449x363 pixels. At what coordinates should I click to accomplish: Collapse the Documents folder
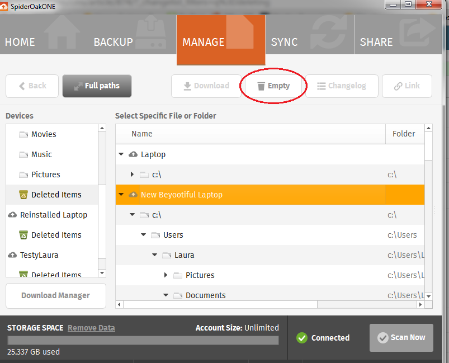[166, 295]
